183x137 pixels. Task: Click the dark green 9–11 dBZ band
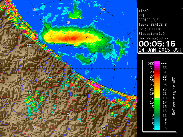click(157, 115)
